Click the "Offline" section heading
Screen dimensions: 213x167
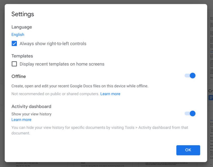point(18,76)
